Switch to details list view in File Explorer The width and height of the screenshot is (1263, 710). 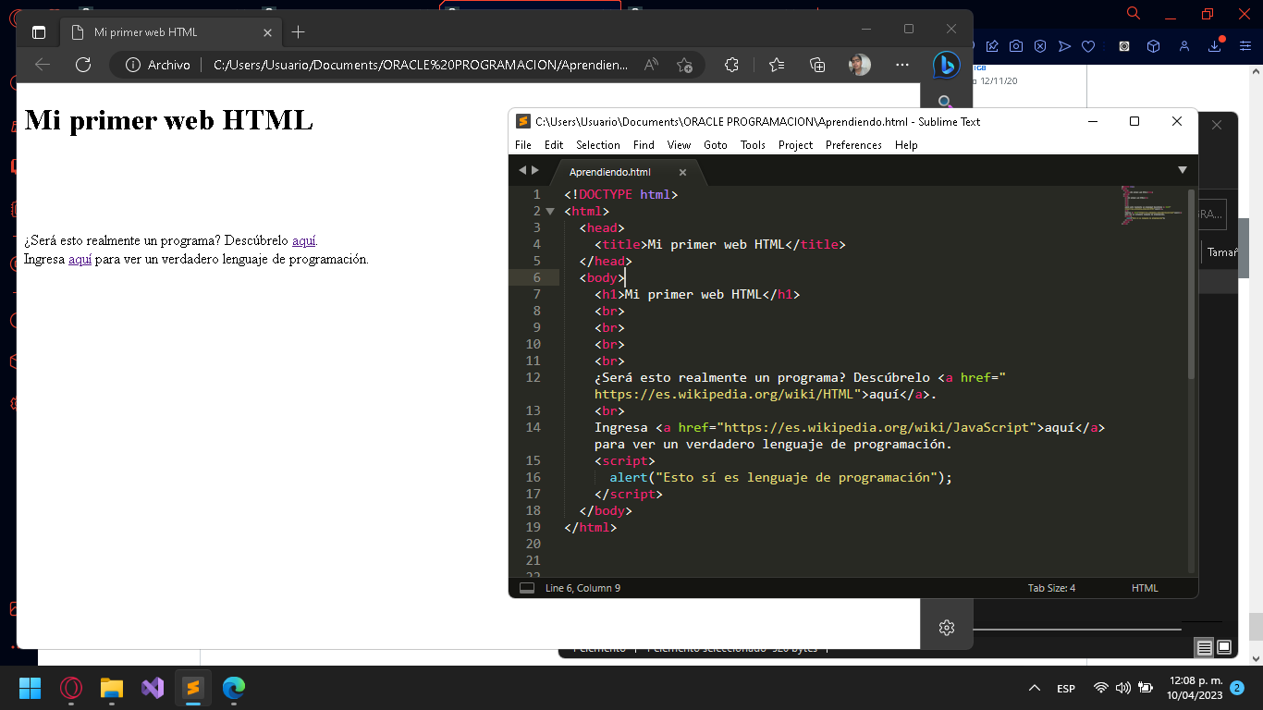pos(1204,648)
